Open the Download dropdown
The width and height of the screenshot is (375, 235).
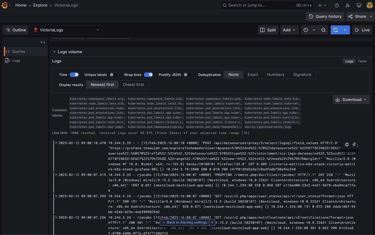[x=351, y=100]
